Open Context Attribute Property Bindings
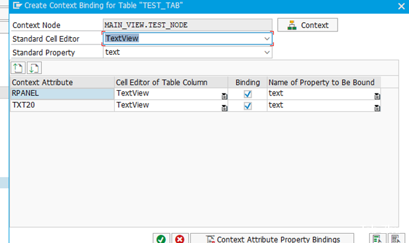The height and width of the screenshot is (243, 409). click(272, 238)
